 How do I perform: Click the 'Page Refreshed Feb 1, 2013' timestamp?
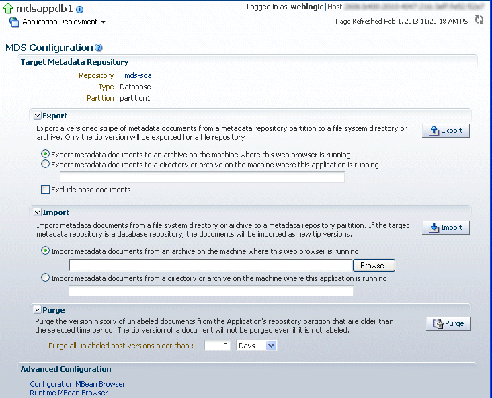[x=403, y=21]
